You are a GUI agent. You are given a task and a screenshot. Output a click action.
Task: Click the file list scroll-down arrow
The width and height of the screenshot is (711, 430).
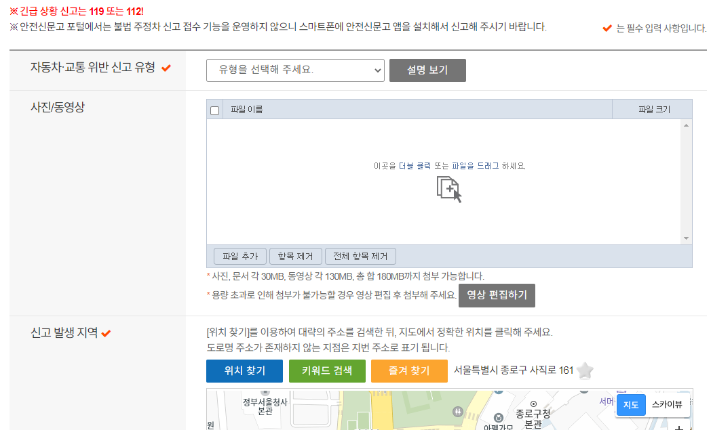[x=686, y=238]
